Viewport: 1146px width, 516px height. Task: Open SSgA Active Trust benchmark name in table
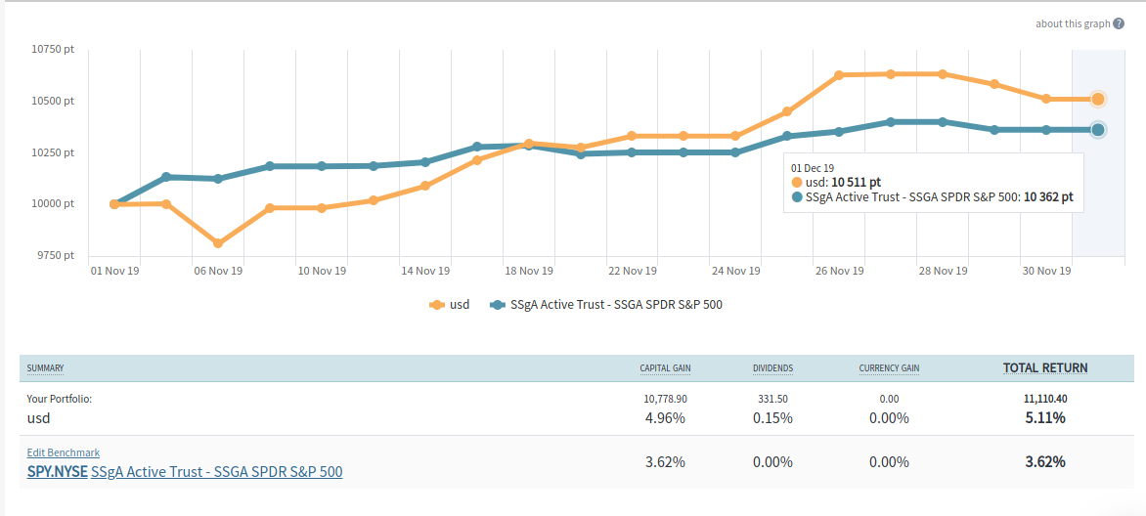pos(216,472)
